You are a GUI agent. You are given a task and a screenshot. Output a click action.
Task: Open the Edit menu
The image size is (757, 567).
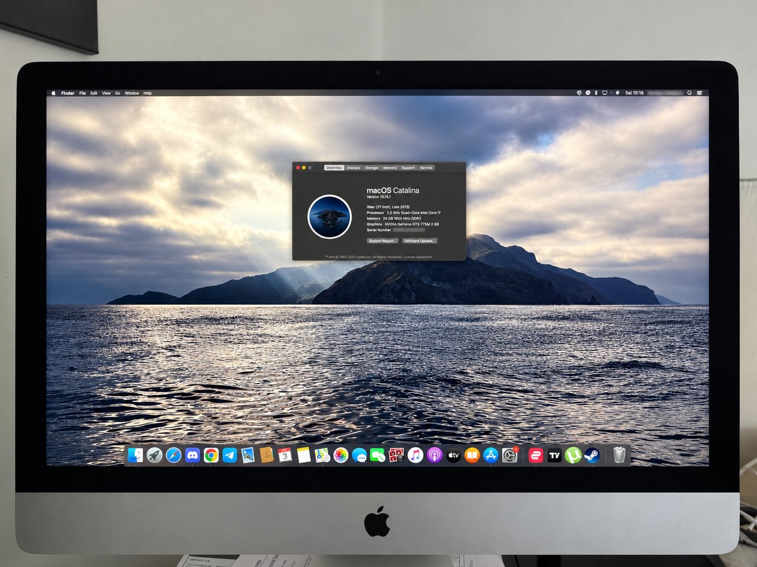(94, 93)
